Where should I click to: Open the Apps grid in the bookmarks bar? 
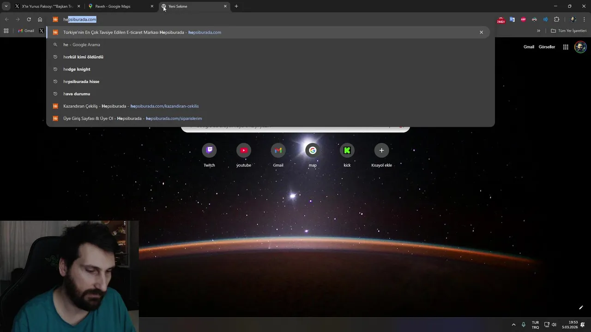(x=6, y=31)
